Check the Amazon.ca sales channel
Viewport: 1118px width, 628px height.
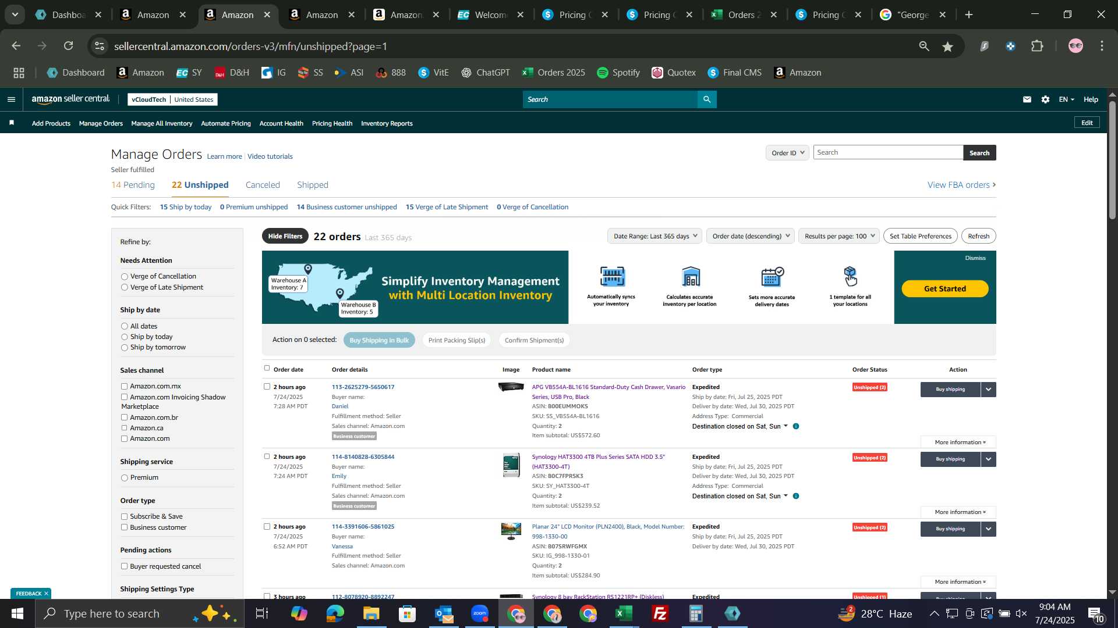tap(124, 428)
